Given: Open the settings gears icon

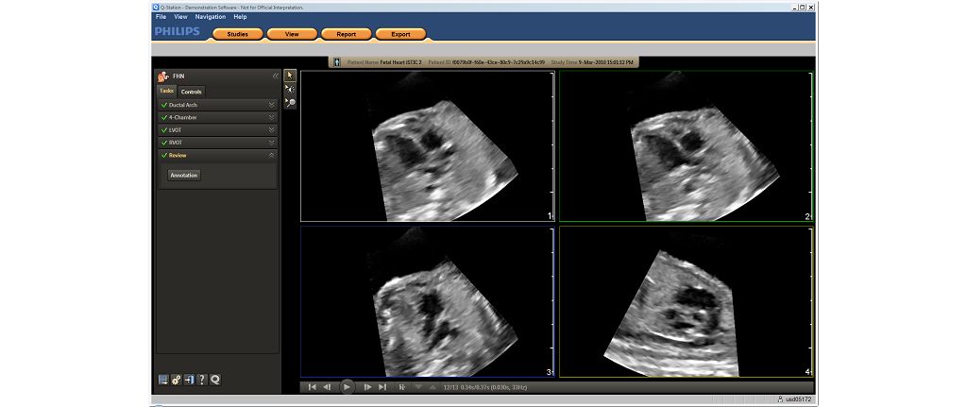Looking at the screenshot, I should [176, 380].
